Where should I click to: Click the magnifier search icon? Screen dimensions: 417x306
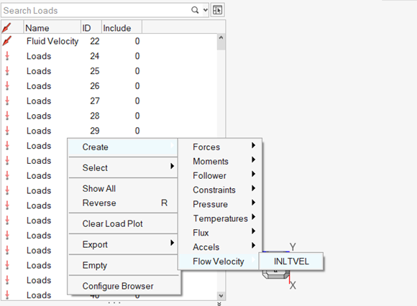click(195, 10)
